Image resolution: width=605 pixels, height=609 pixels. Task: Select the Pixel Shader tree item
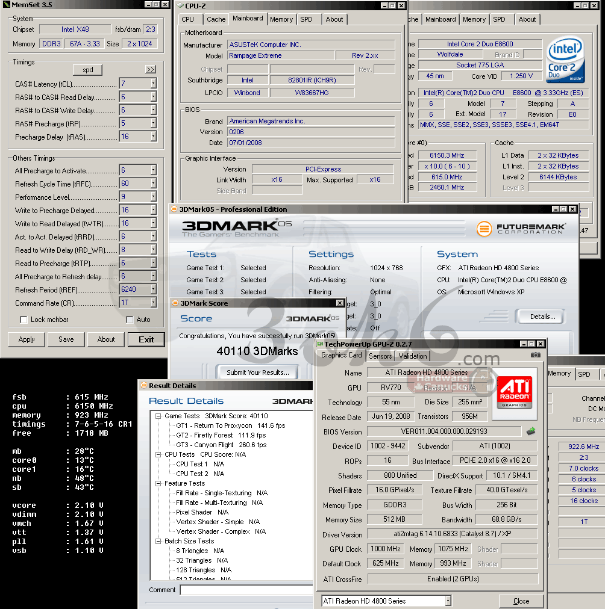[x=202, y=512]
